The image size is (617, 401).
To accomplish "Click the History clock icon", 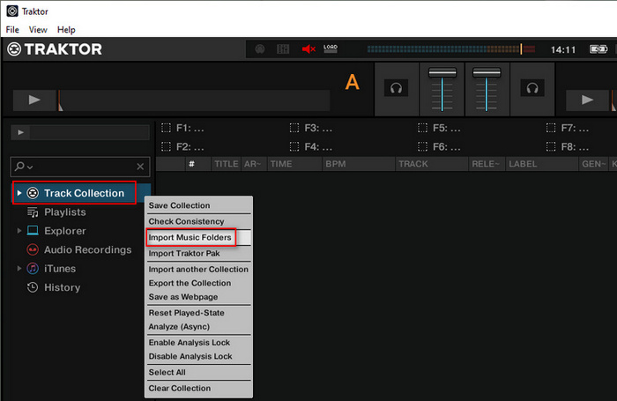I will click(33, 287).
